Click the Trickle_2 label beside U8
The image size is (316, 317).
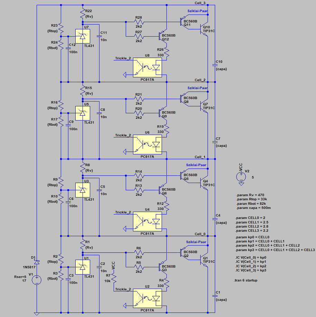123,58
